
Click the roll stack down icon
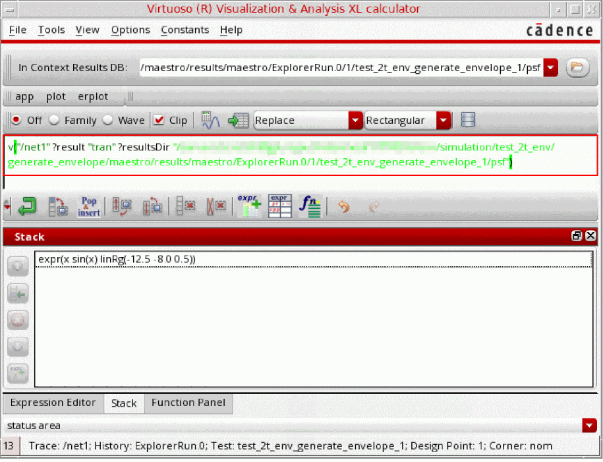click(152, 206)
